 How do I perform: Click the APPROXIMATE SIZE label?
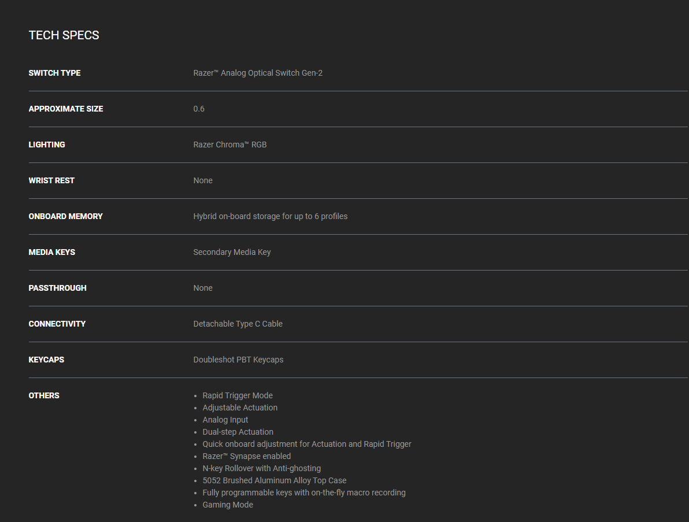click(x=66, y=109)
